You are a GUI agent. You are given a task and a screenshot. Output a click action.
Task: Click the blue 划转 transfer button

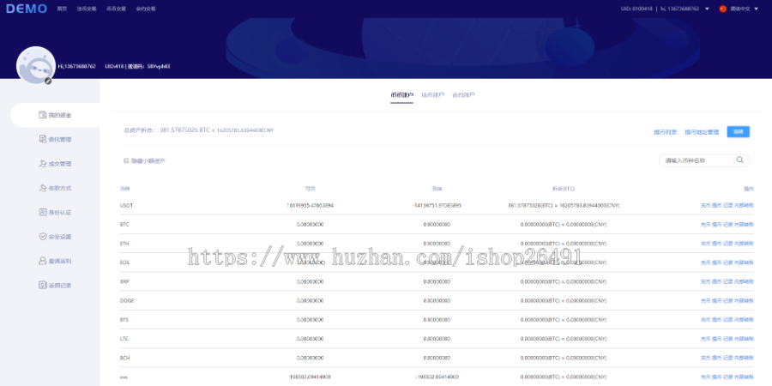pos(738,131)
